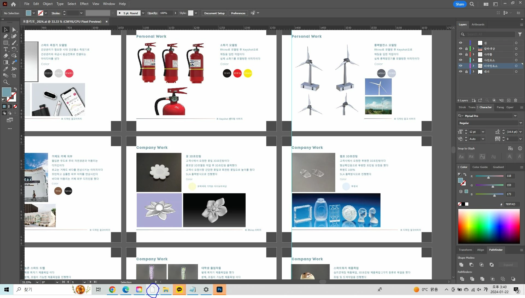Click Delete Selection trash icon in Layers
The width and height of the screenshot is (525, 298).
point(516,101)
